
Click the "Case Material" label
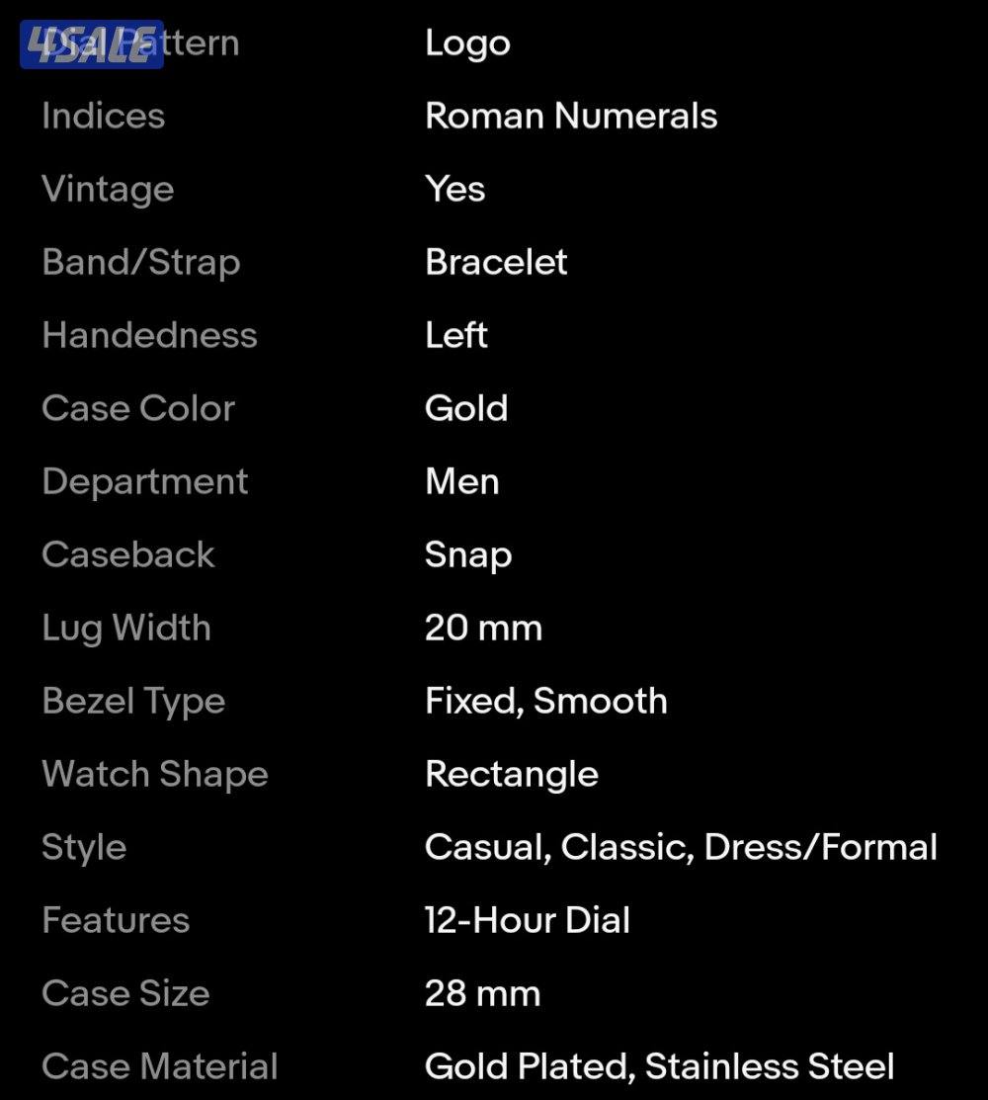pos(160,1066)
